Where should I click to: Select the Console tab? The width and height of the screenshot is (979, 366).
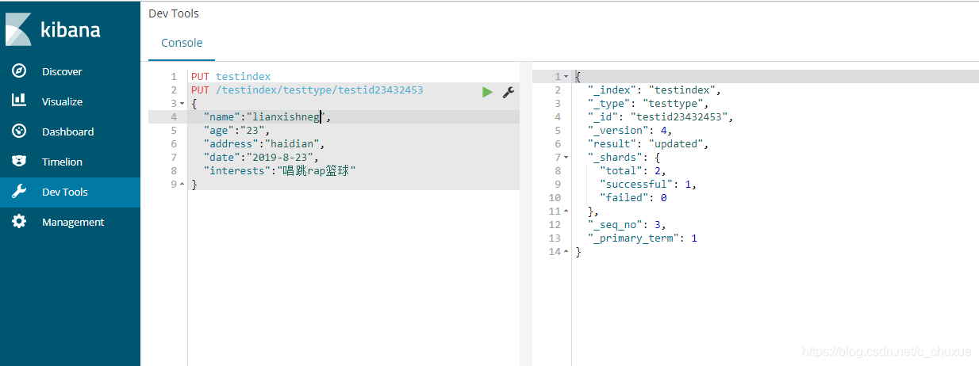(182, 43)
